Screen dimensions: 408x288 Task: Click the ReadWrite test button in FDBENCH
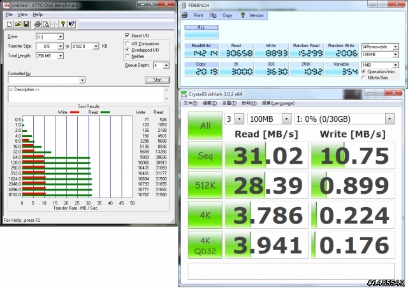[201, 50]
